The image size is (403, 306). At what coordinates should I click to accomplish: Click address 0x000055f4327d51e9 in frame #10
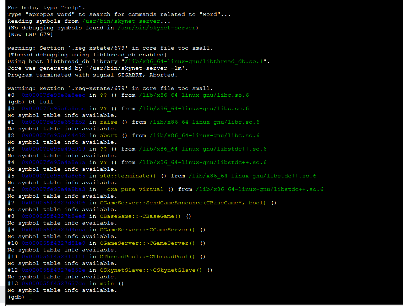pos(54,243)
